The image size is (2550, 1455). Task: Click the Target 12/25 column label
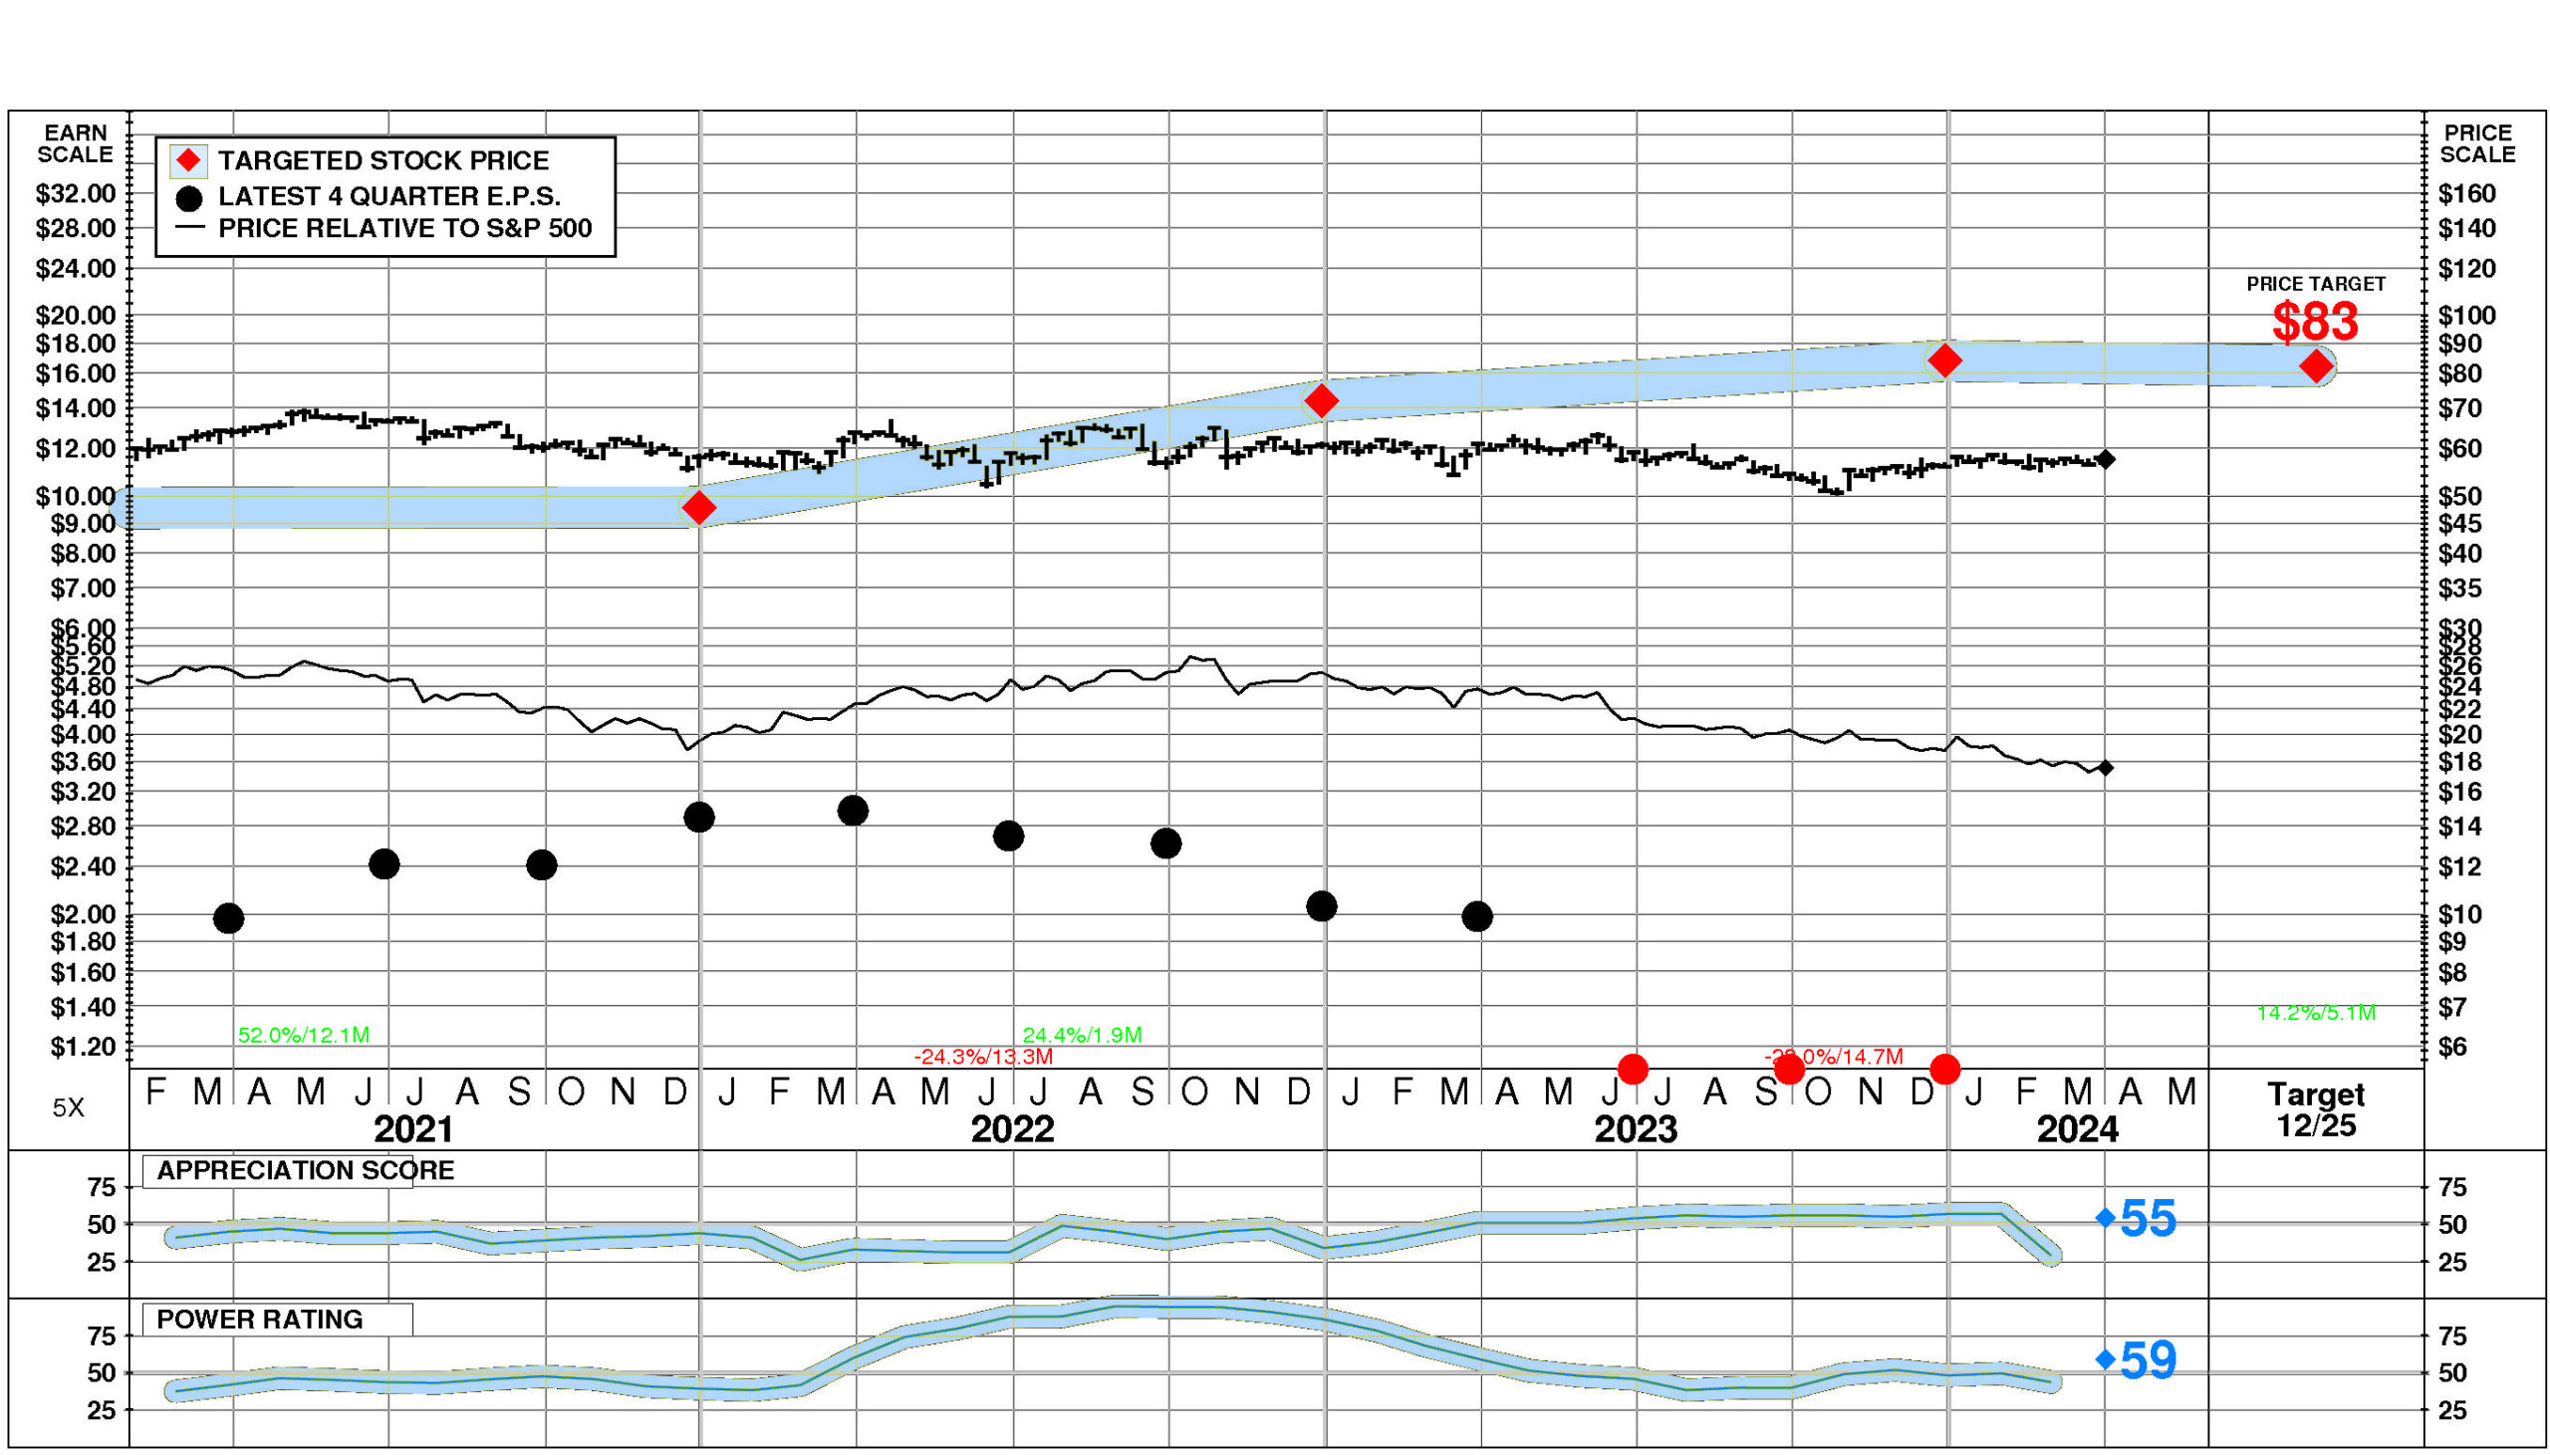[x=2315, y=1109]
